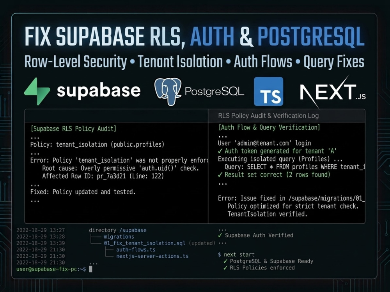The height and width of the screenshot is (292, 390).
Task: Click 'Result set correct (2 rows found)'
Action: point(277,175)
